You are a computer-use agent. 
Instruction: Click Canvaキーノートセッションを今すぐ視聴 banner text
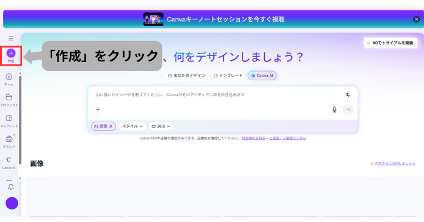[x=225, y=19]
